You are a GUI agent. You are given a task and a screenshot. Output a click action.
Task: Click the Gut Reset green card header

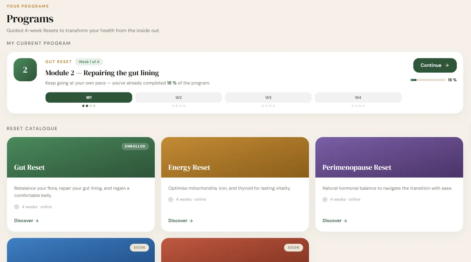(x=81, y=157)
